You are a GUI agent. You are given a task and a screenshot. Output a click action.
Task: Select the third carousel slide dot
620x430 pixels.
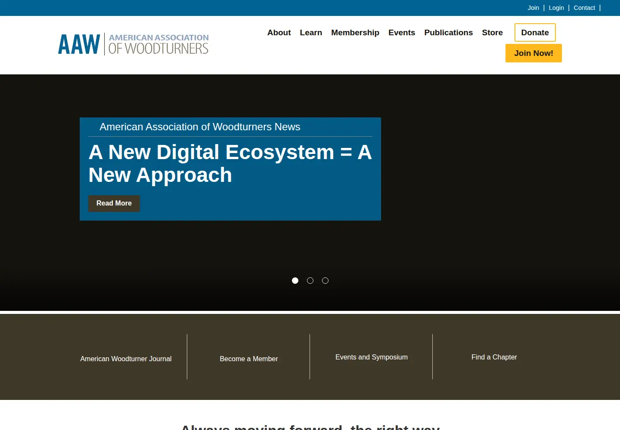pyautogui.click(x=325, y=281)
